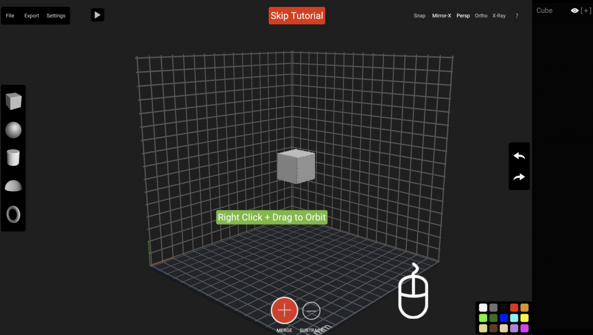The width and height of the screenshot is (593, 335).
Task: Redo the last action
Action: coord(519,177)
